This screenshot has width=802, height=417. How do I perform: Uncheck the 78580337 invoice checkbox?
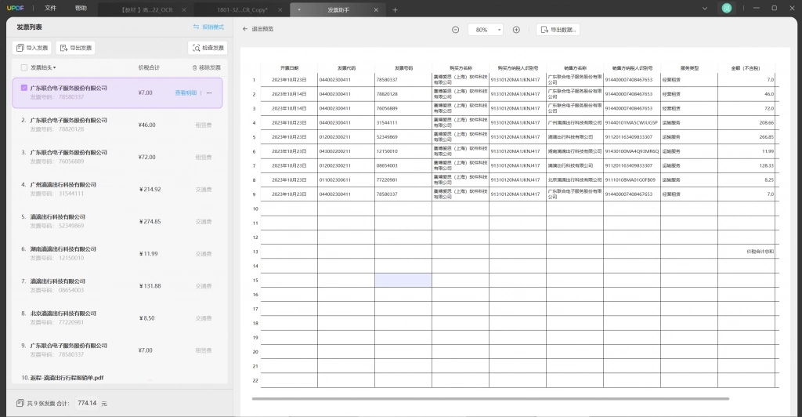click(24, 88)
